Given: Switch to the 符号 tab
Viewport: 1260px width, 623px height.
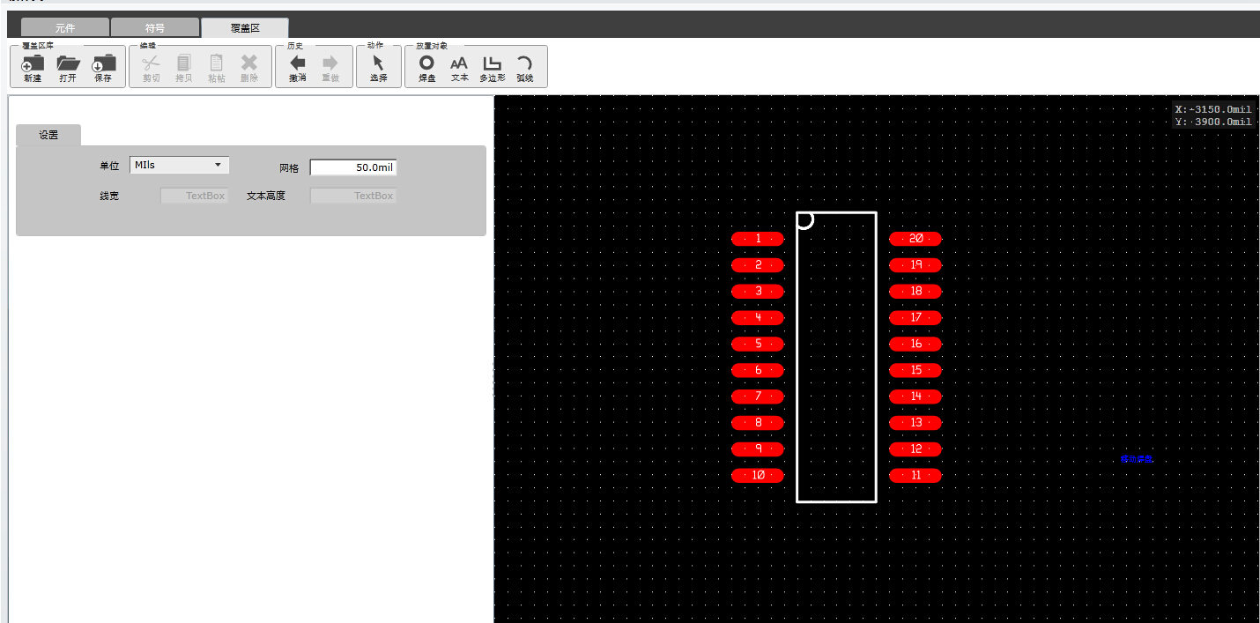Looking at the screenshot, I should tap(155, 28).
